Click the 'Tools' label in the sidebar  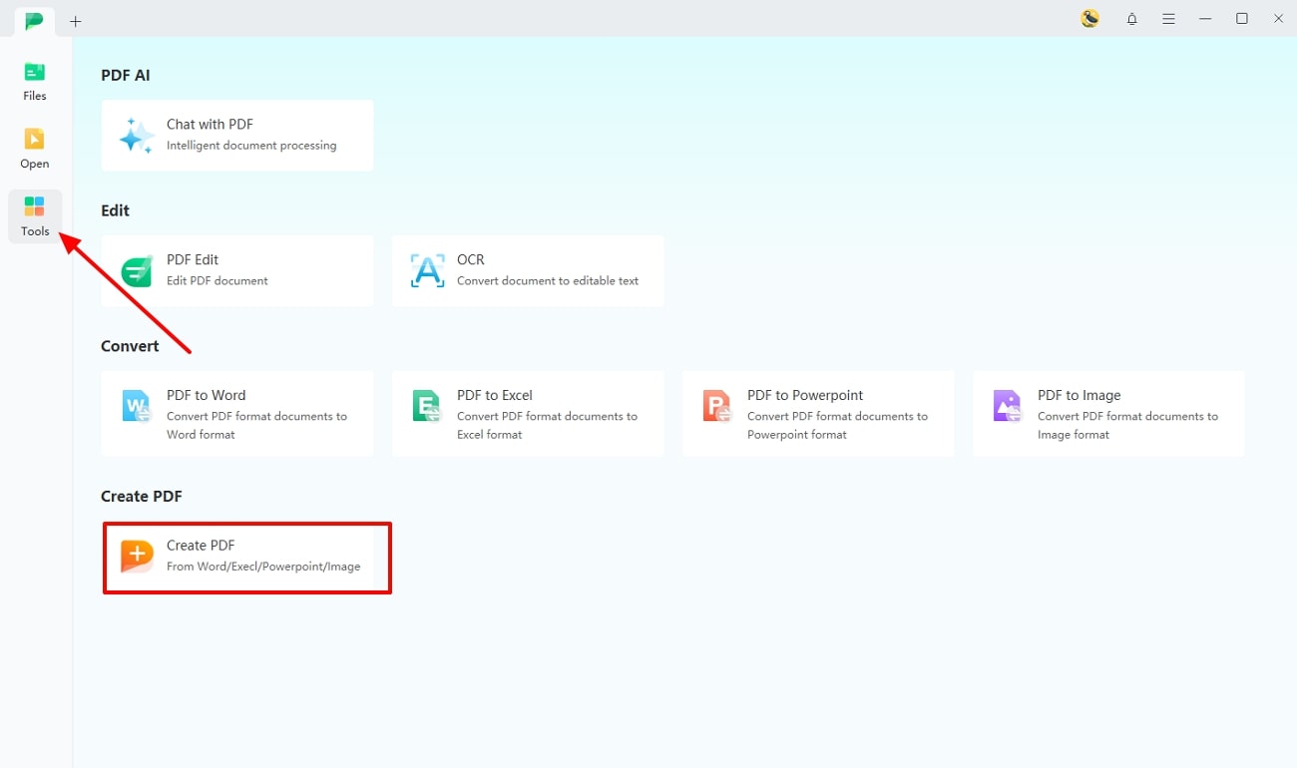point(35,231)
